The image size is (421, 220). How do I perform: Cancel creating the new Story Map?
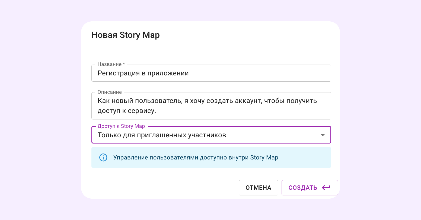(x=258, y=188)
